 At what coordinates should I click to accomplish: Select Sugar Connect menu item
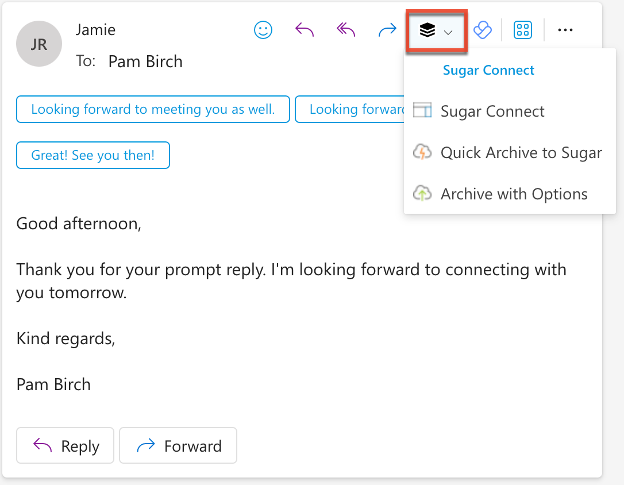click(x=492, y=111)
